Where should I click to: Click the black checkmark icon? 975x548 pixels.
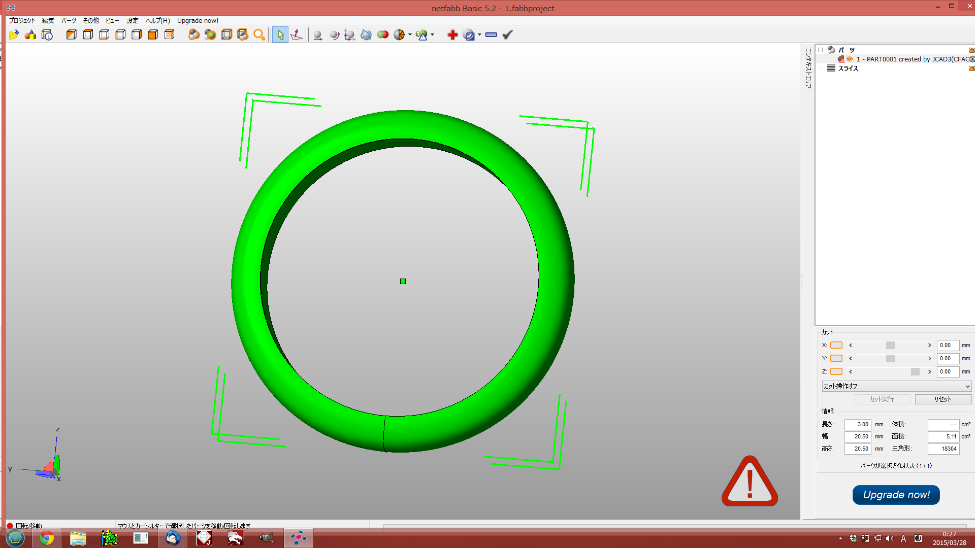tap(507, 35)
